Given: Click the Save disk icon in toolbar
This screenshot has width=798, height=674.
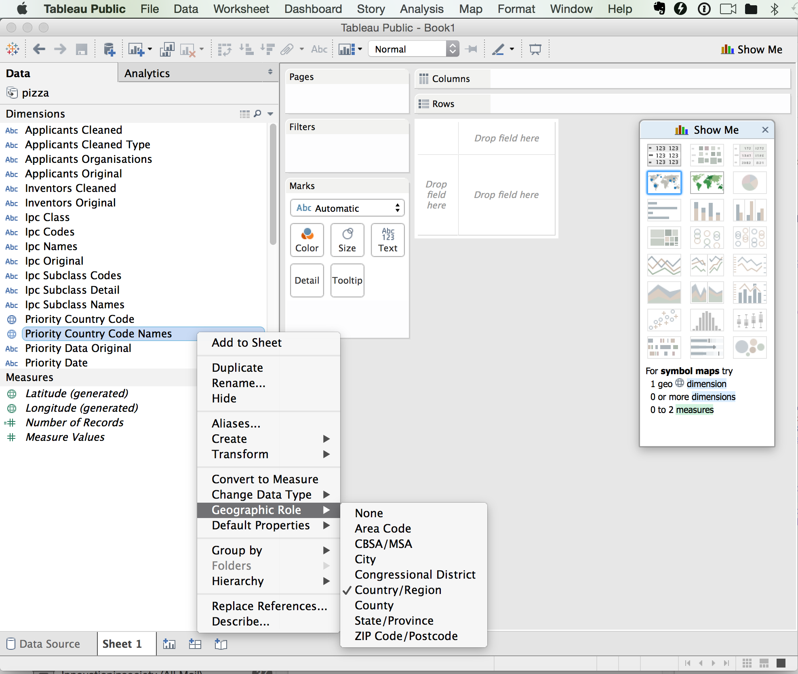Looking at the screenshot, I should pos(82,49).
